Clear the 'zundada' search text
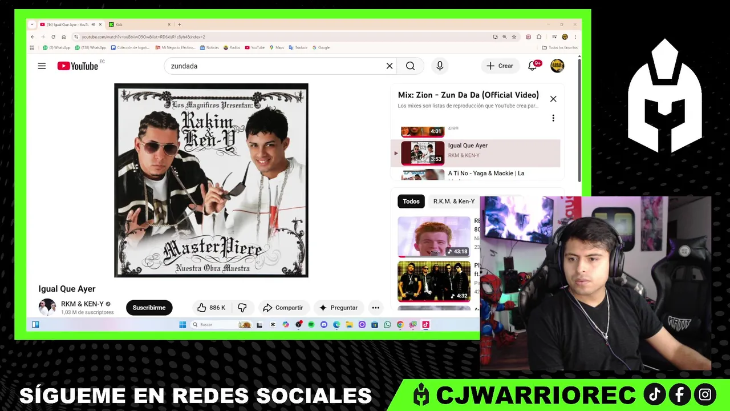730x411 pixels. [x=390, y=66]
